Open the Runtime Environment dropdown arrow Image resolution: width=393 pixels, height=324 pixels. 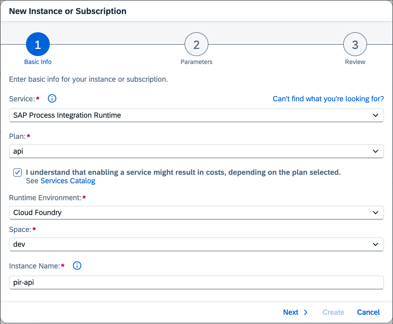(x=376, y=213)
